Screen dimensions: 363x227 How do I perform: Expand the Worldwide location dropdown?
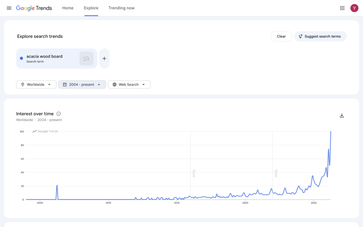pos(36,84)
